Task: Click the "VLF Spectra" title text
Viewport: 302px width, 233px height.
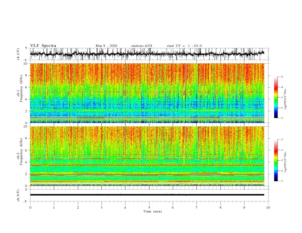Action: (x=43, y=46)
